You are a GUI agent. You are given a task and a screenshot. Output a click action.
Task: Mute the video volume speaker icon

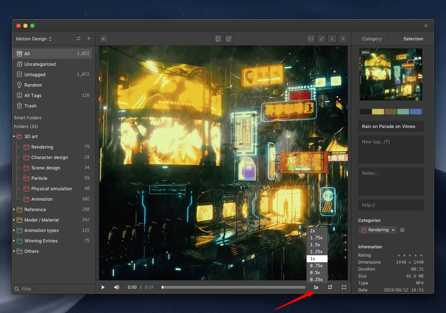click(117, 287)
